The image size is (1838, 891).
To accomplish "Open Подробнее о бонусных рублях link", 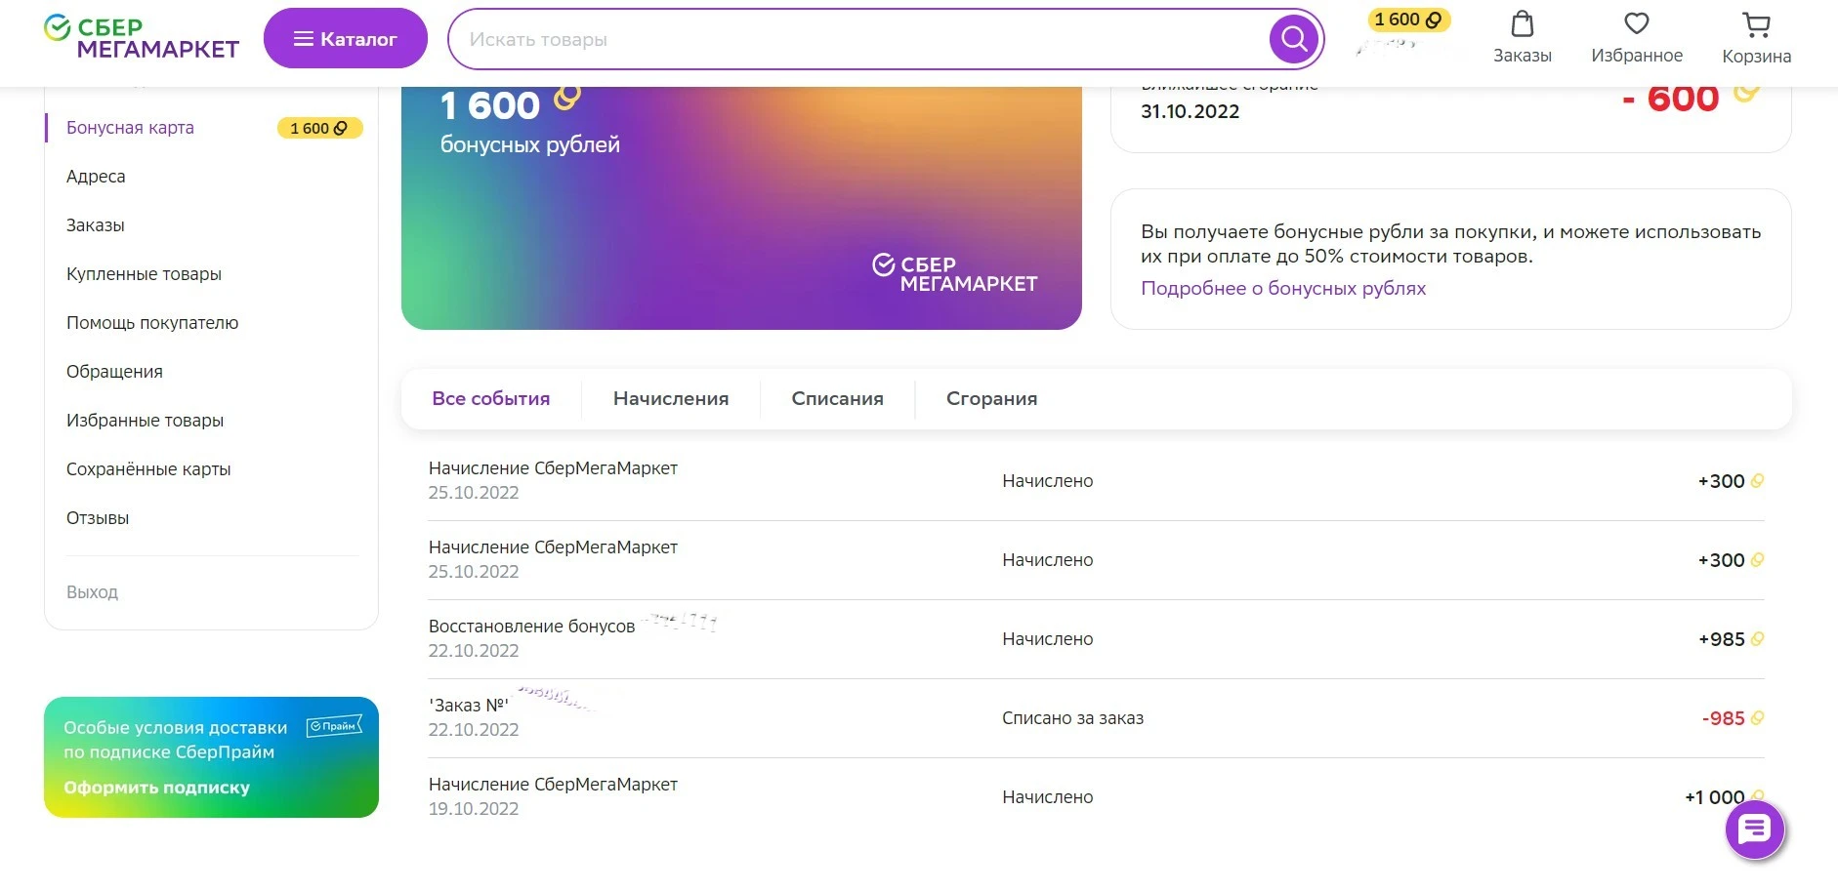I will [1283, 288].
